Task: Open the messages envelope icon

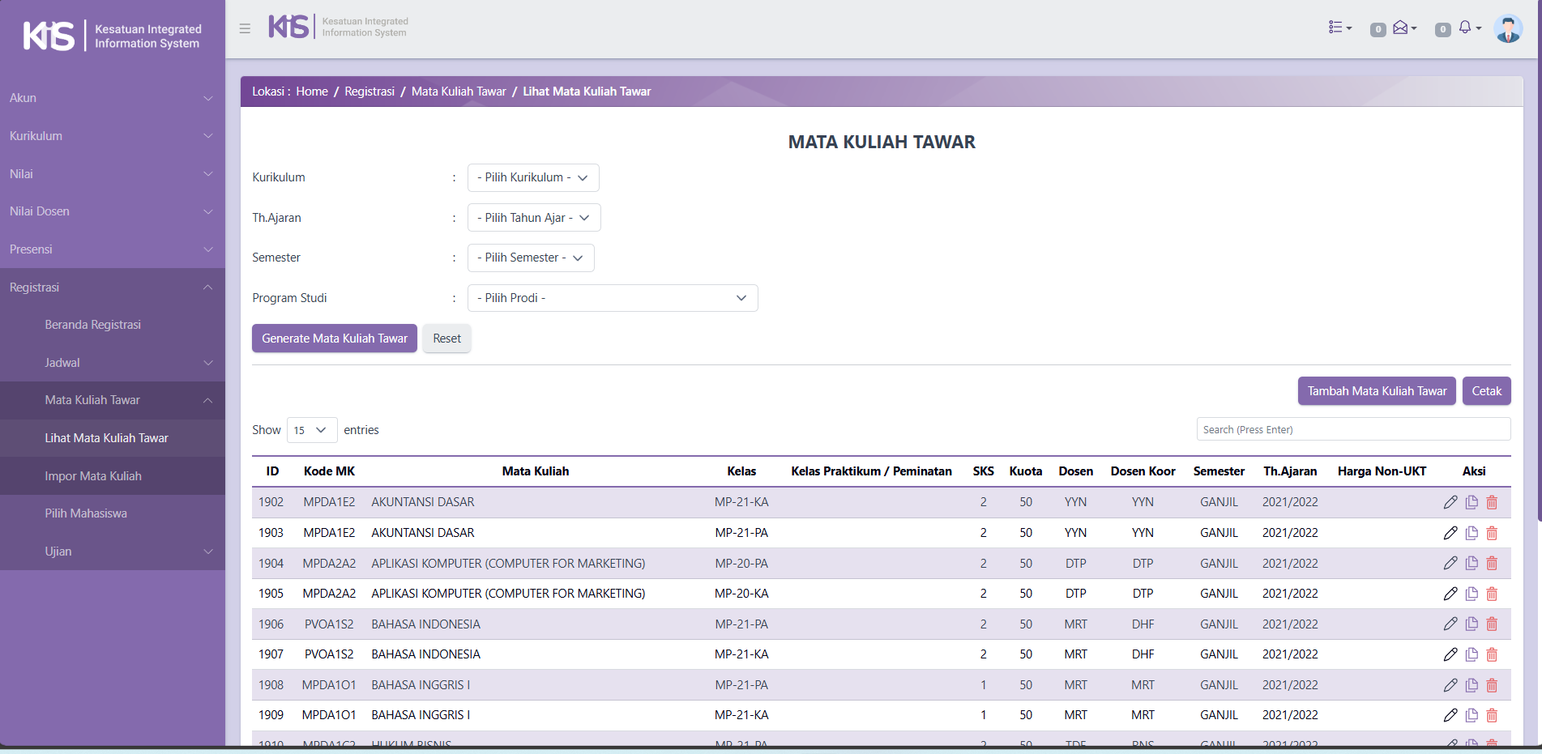Action: [1402, 28]
